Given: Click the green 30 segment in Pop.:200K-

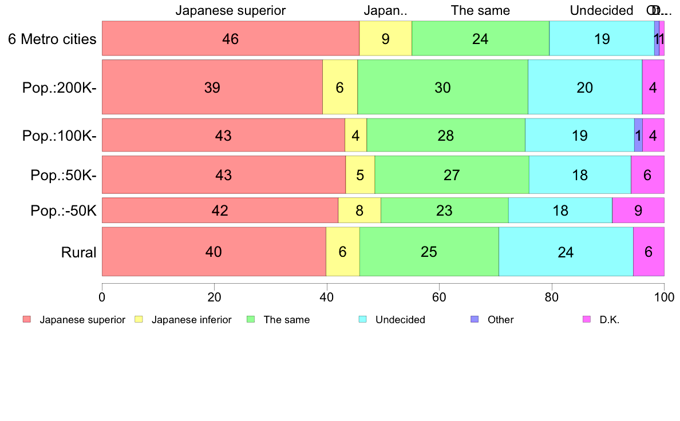Looking at the screenshot, I should click(x=443, y=87).
